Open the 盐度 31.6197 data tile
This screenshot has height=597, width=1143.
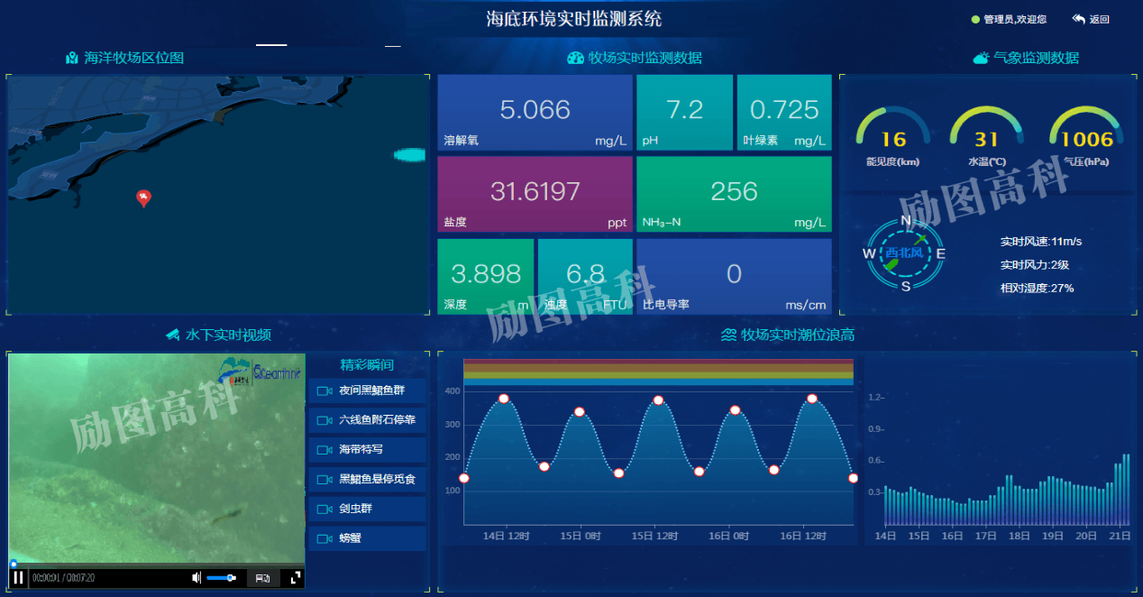(535, 193)
